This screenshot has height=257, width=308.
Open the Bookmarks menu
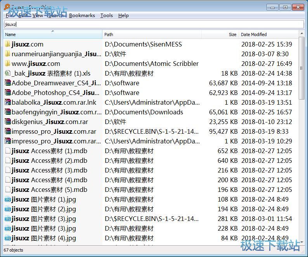82,16
